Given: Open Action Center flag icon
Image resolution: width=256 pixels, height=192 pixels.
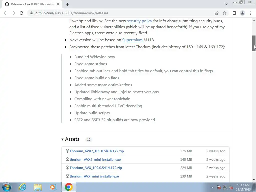Looking at the screenshot, I should [x=219, y=187].
